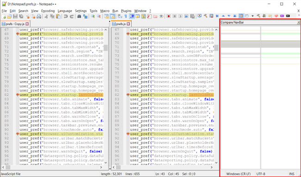Viewport: 301px width, 177px height.
Task: Click left pane vertical scrollbar up arrow
Action: [x=106, y=30]
